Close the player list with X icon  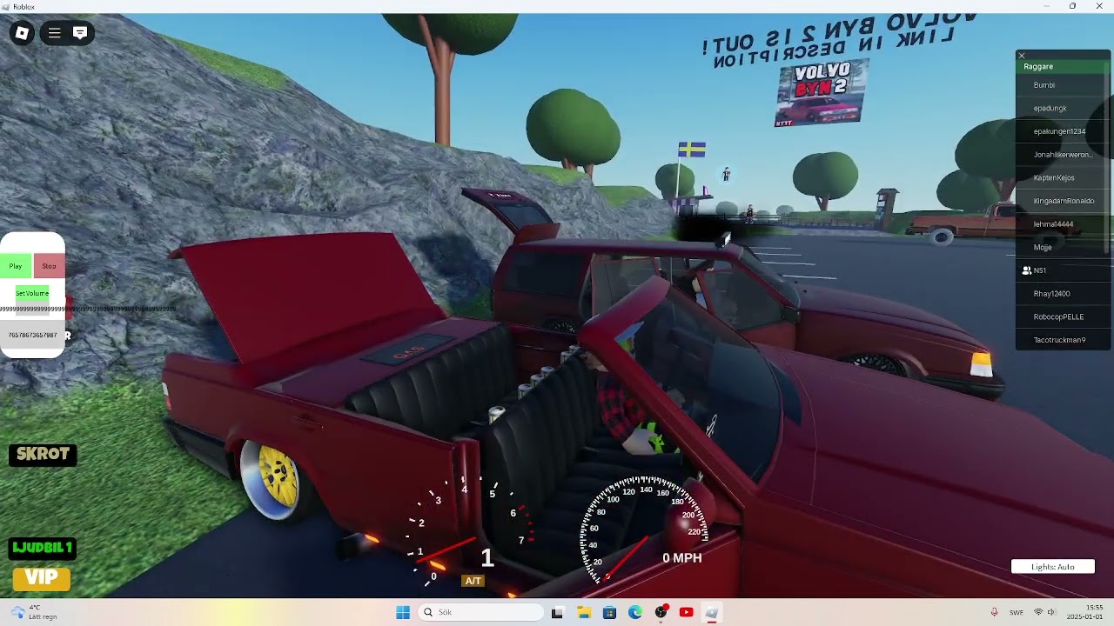coord(1022,56)
